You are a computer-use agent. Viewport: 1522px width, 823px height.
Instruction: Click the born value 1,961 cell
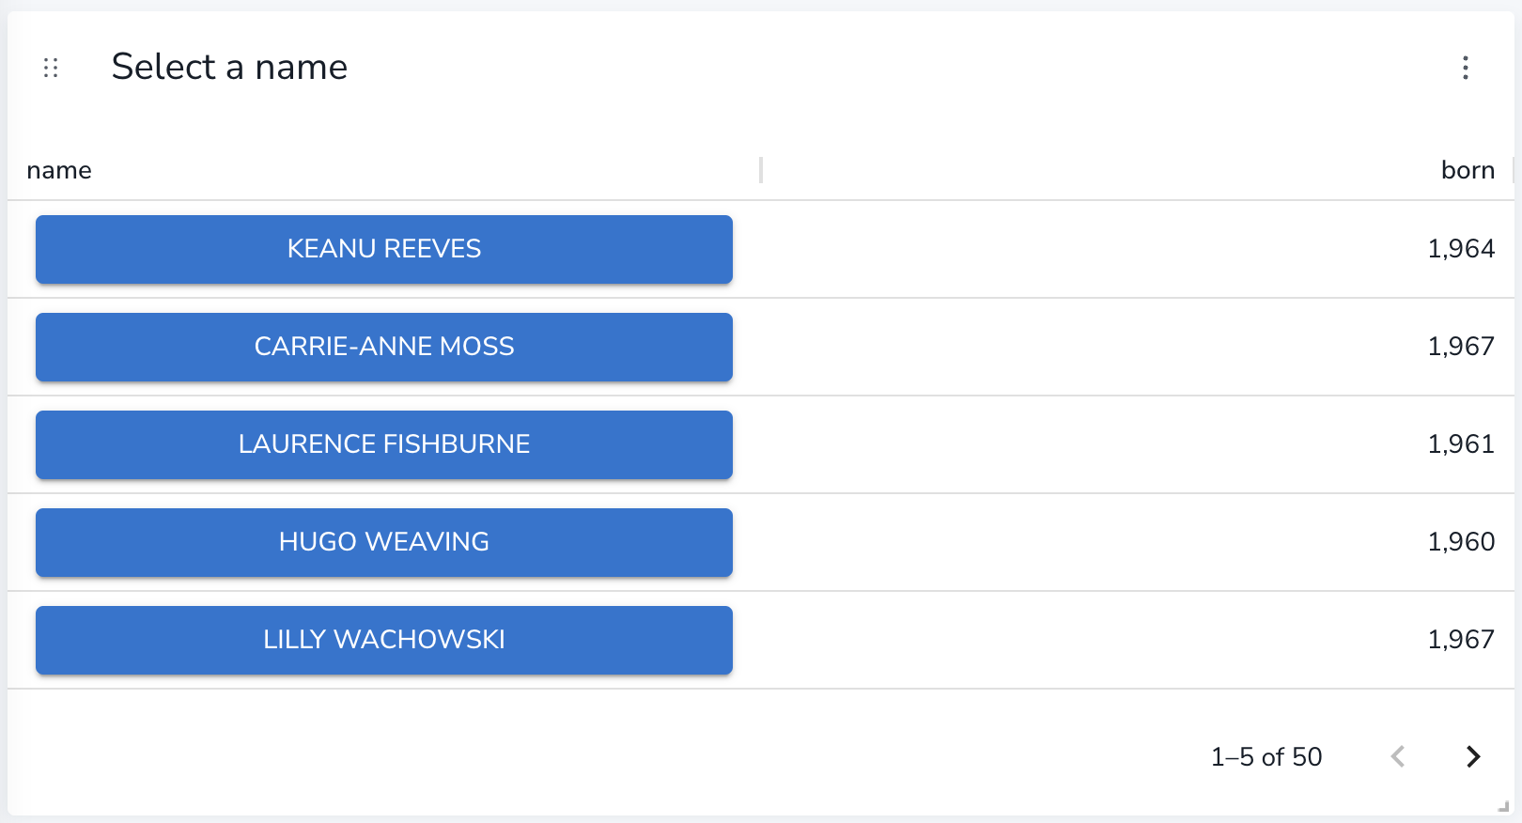tap(1461, 444)
